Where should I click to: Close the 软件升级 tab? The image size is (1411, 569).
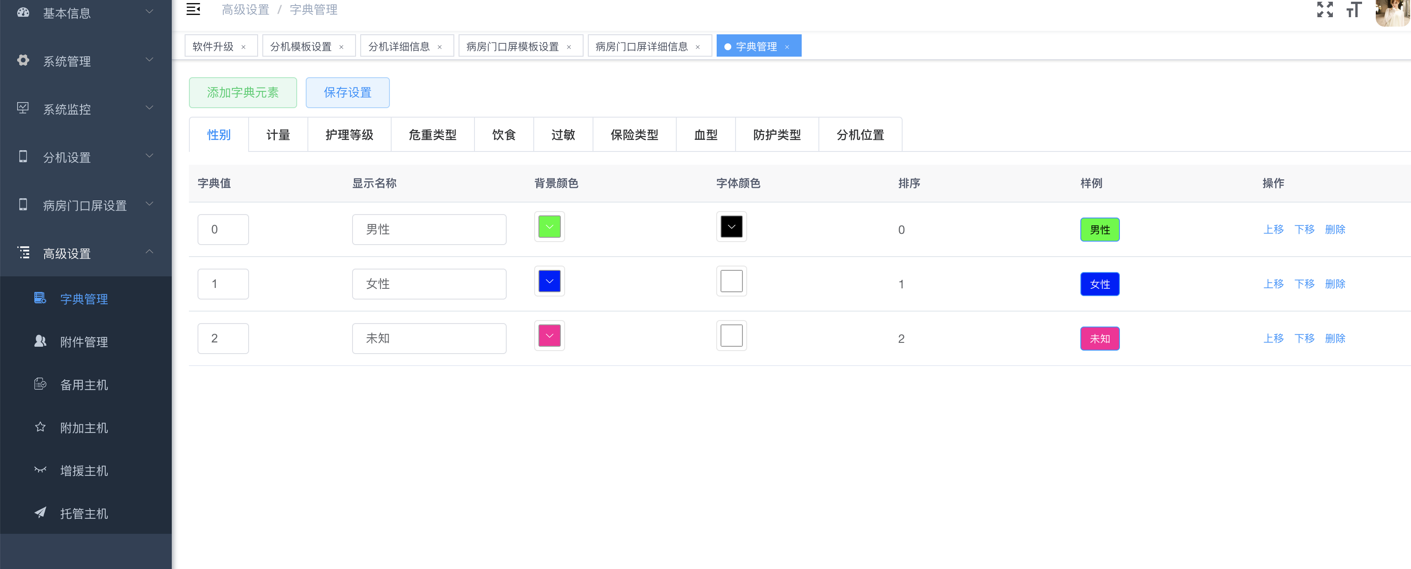(x=244, y=47)
